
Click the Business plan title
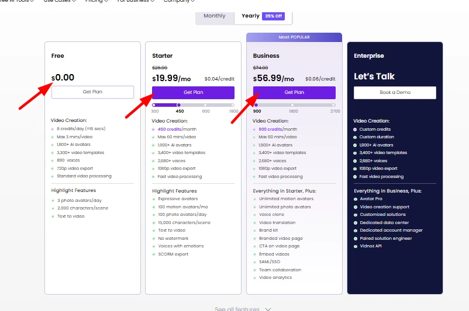click(x=266, y=56)
